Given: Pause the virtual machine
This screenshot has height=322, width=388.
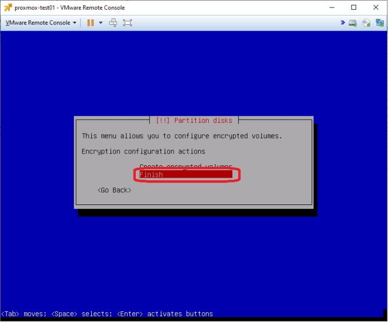Looking at the screenshot, I should tap(91, 23).
